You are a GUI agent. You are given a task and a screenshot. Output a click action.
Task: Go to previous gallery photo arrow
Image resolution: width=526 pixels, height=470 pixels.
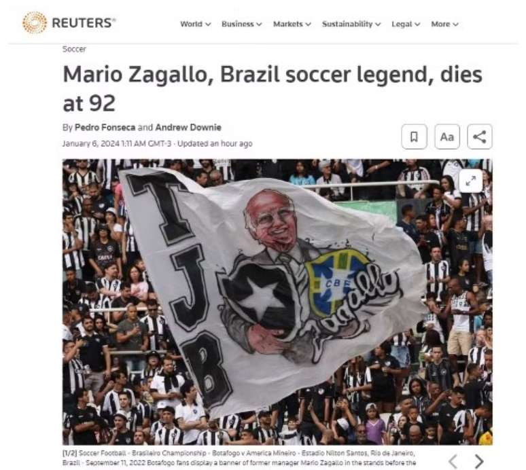pyautogui.click(x=453, y=461)
